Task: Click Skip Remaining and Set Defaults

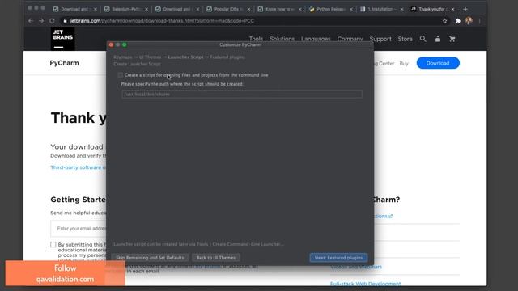Action: [150, 258]
